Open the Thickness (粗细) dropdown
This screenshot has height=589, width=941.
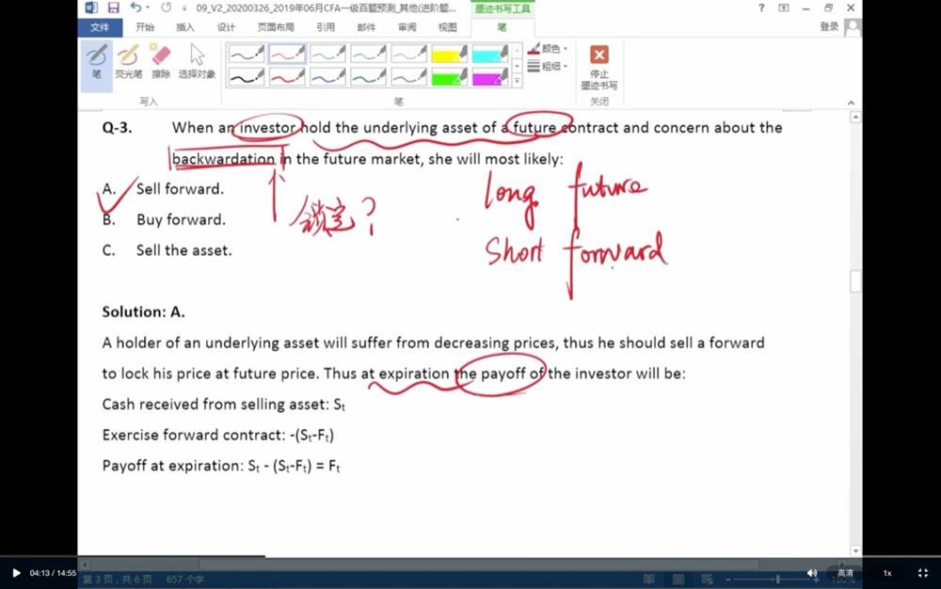(x=549, y=67)
